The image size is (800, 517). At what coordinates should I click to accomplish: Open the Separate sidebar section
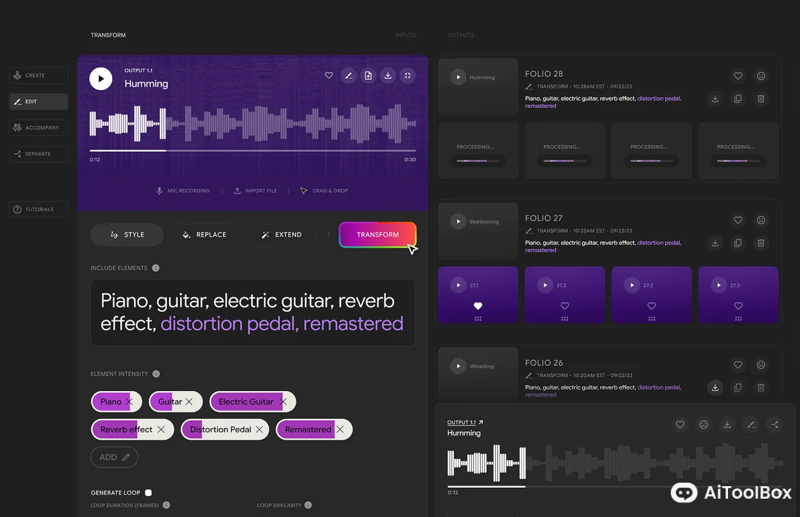[38, 154]
